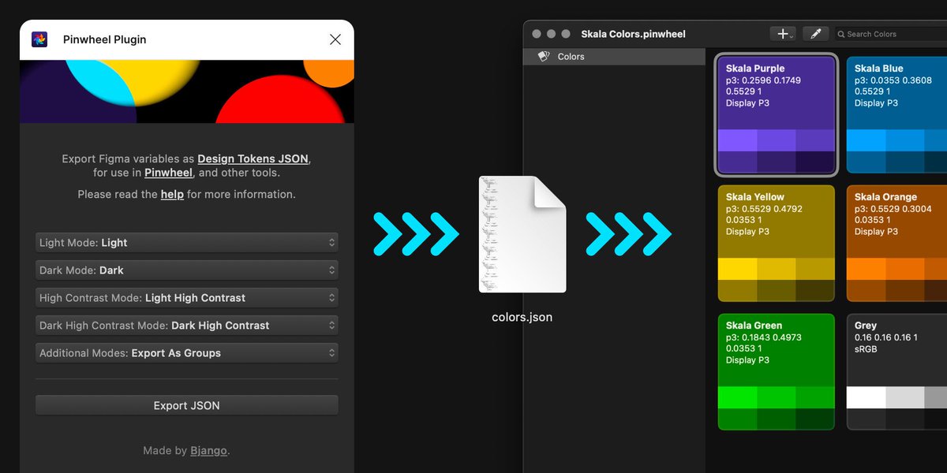Click the Export JSON button
The image size is (947, 473).
click(187, 405)
